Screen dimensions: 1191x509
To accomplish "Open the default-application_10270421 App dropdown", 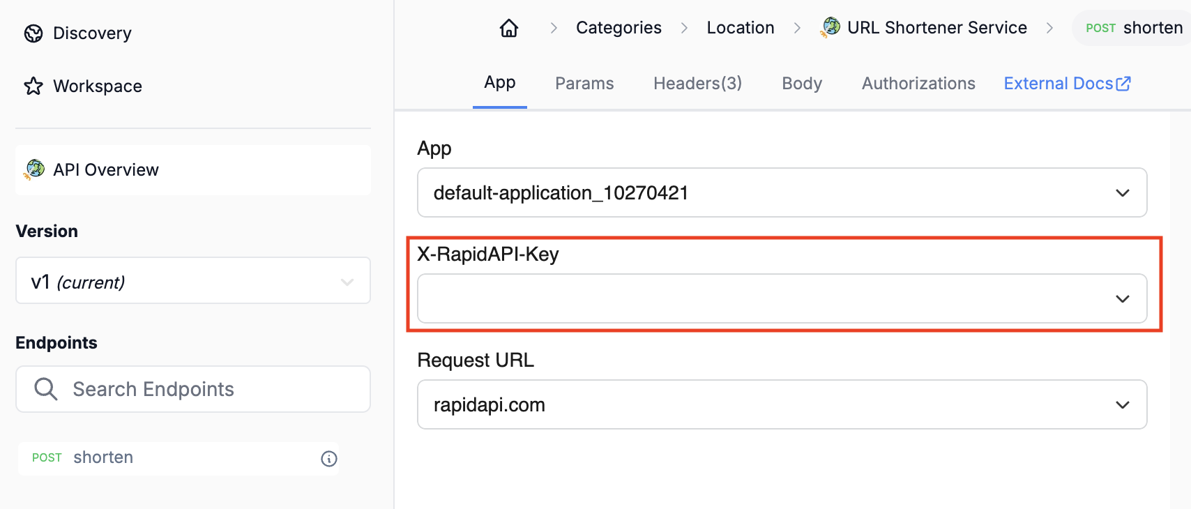I will coord(782,192).
